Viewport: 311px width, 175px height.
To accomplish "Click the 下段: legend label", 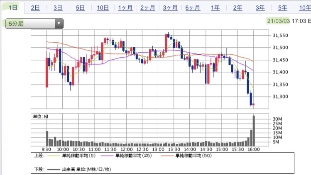I will 39,170.
